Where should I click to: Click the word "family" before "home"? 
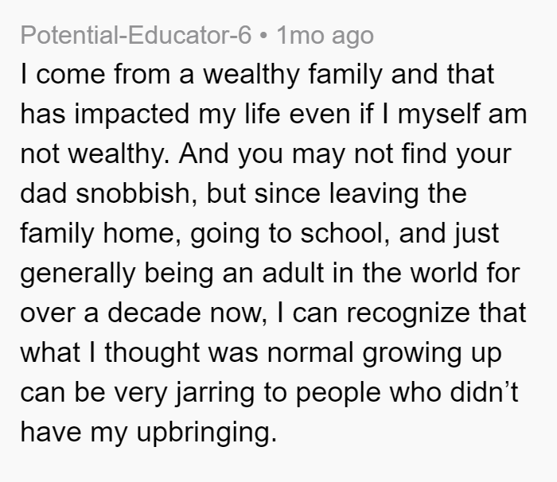point(57,235)
